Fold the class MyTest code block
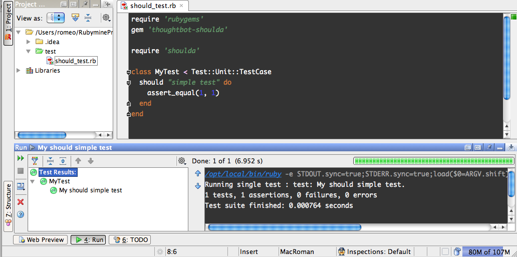This screenshot has height=257, width=517. click(x=129, y=72)
